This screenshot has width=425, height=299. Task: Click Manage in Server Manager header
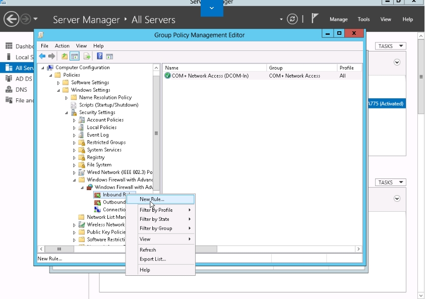(x=338, y=20)
